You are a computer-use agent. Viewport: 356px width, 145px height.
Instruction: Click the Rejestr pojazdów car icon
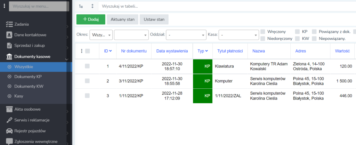(9, 131)
